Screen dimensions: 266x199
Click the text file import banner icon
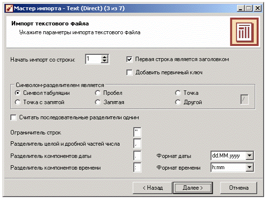tap(244, 32)
